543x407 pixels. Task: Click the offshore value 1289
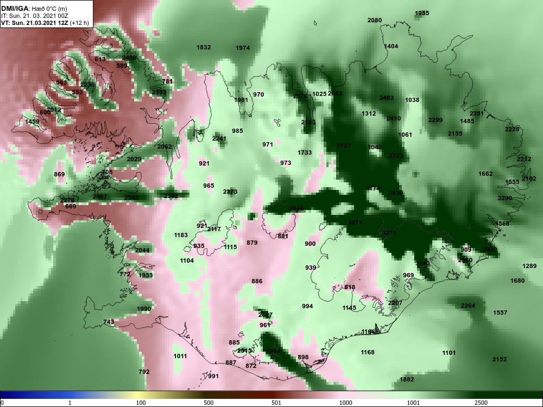click(x=529, y=266)
